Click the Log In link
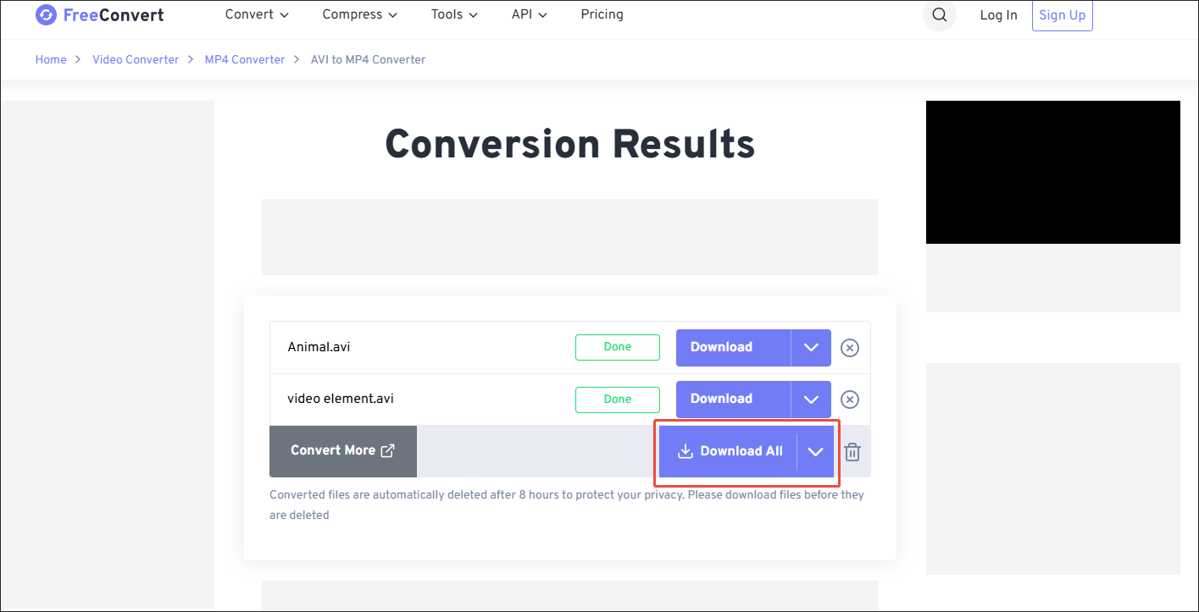The image size is (1199, 612). tap(998, 14)
